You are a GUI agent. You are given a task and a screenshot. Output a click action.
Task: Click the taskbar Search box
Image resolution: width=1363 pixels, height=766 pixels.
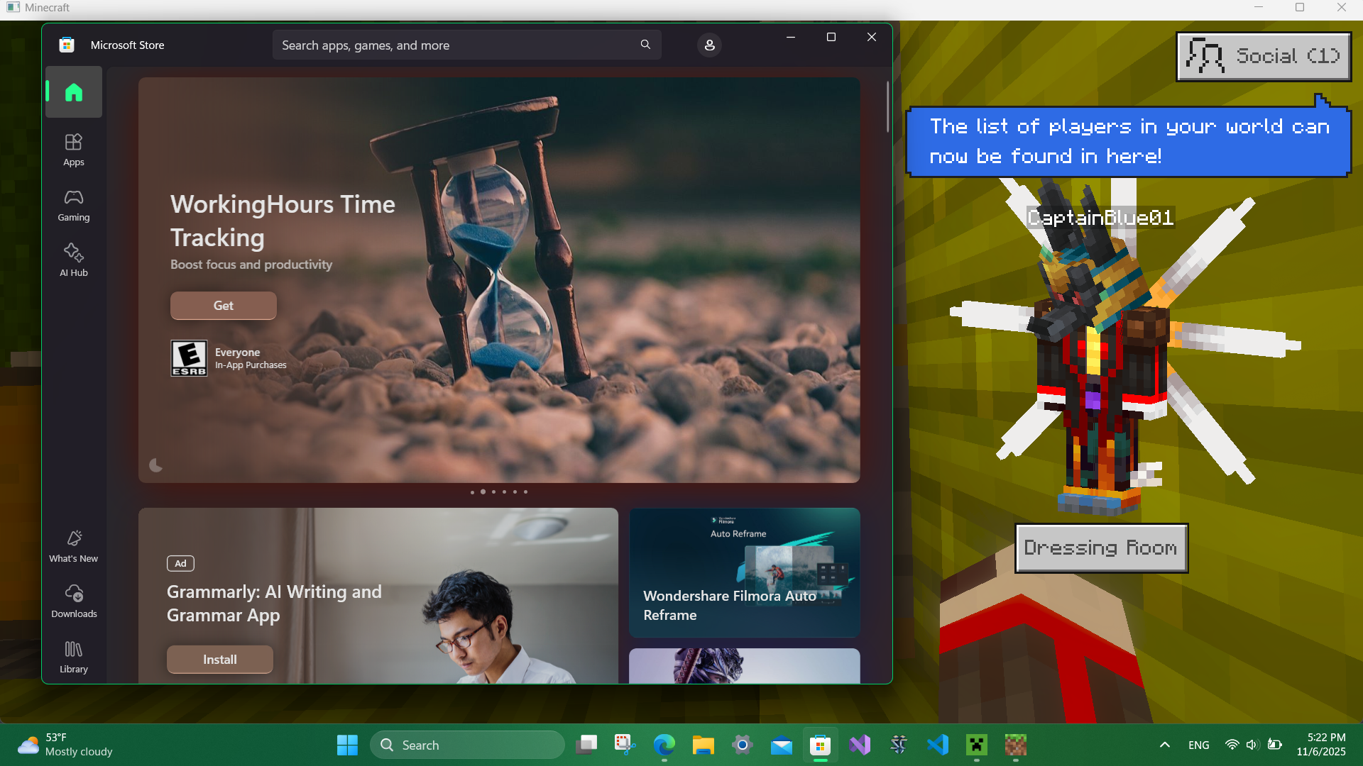[467, 745]
